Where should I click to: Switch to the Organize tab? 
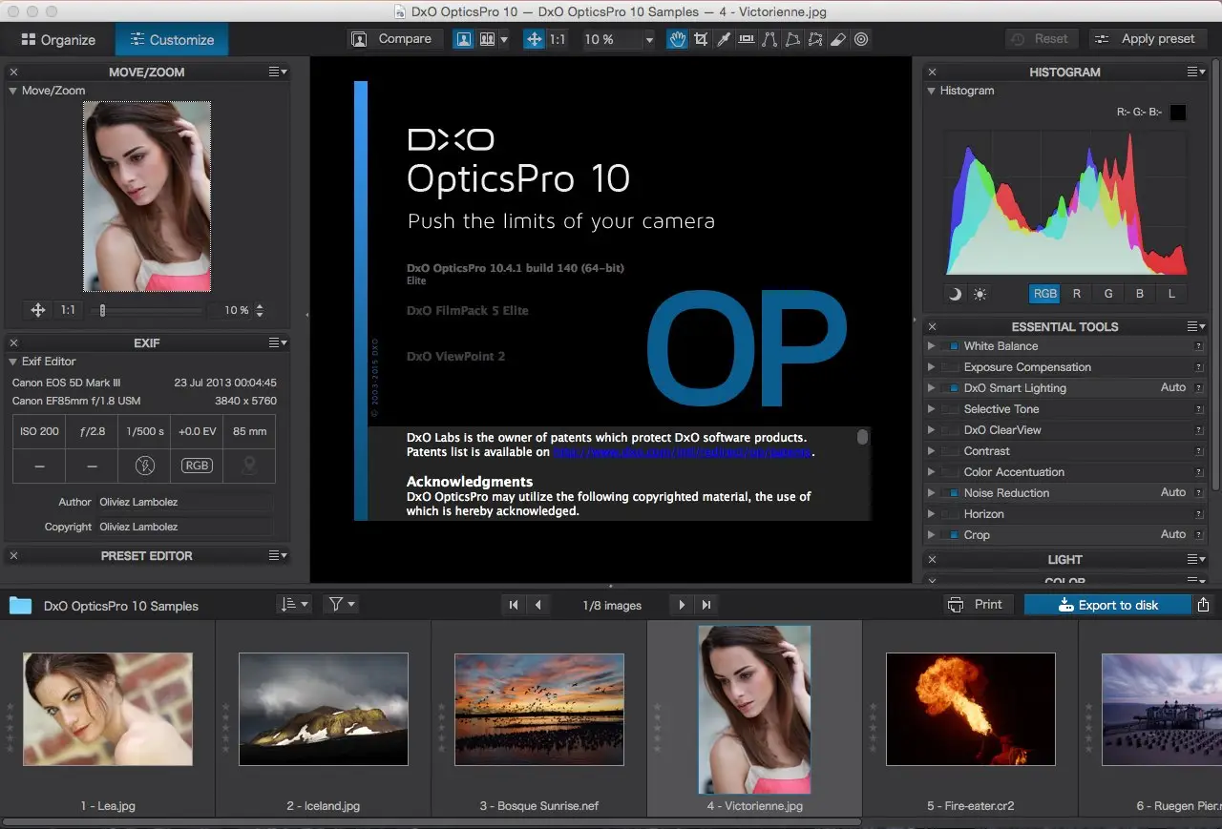point(58,40)
